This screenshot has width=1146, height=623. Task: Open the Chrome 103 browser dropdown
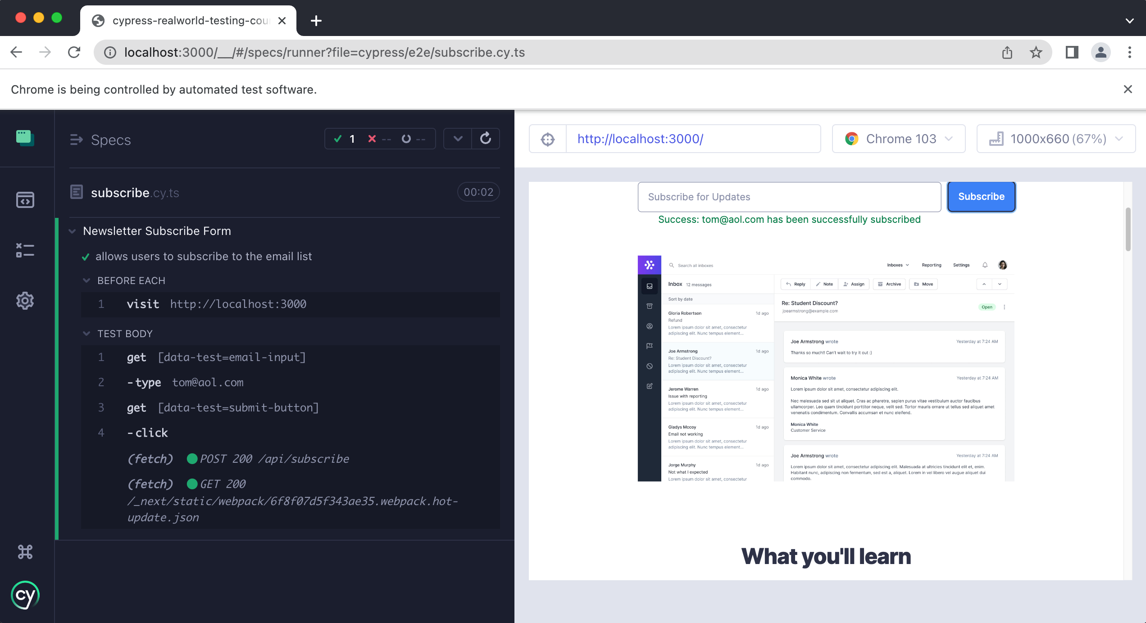pos(899,139)
